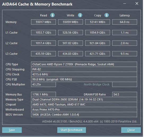Click the BIOS Version field 5406
The height and width of the screenshot is (137, 144).
[x=84, y=115]
